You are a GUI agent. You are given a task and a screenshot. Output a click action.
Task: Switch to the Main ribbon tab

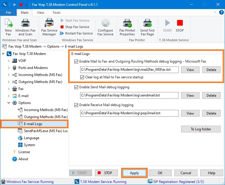coord(25,13)
